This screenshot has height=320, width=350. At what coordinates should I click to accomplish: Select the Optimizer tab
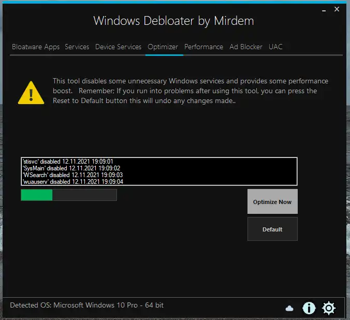[163, 47]
